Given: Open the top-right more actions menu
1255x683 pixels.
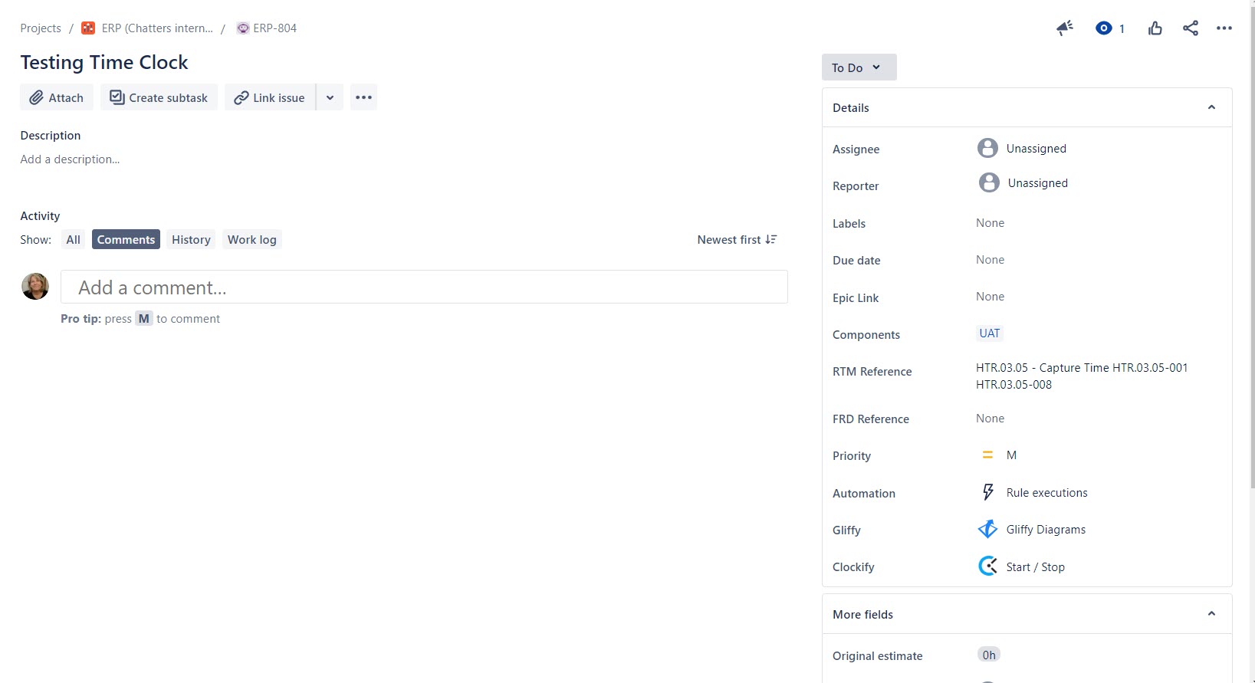Looking at the screenshot, I should coord(1224,28).
